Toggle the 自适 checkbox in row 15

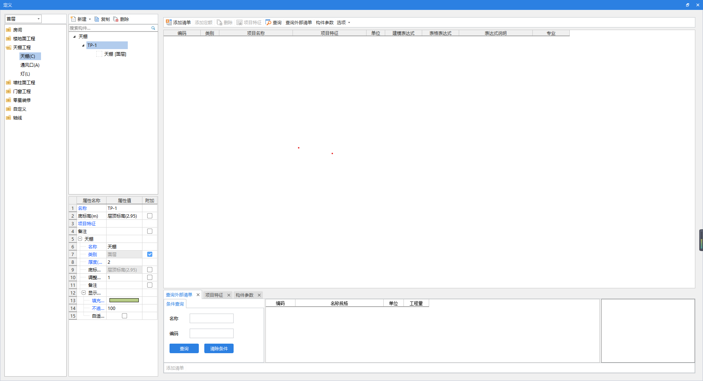pyautogui.click(x=124, y=316)
